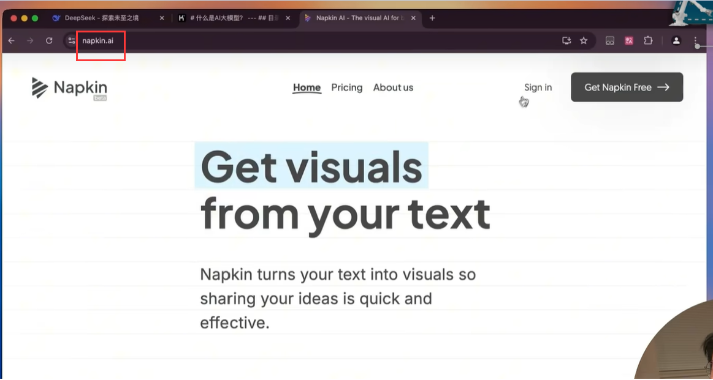Close the 什么是AI大模型 tab
The image size is (713, 380).
pos(288,18)
